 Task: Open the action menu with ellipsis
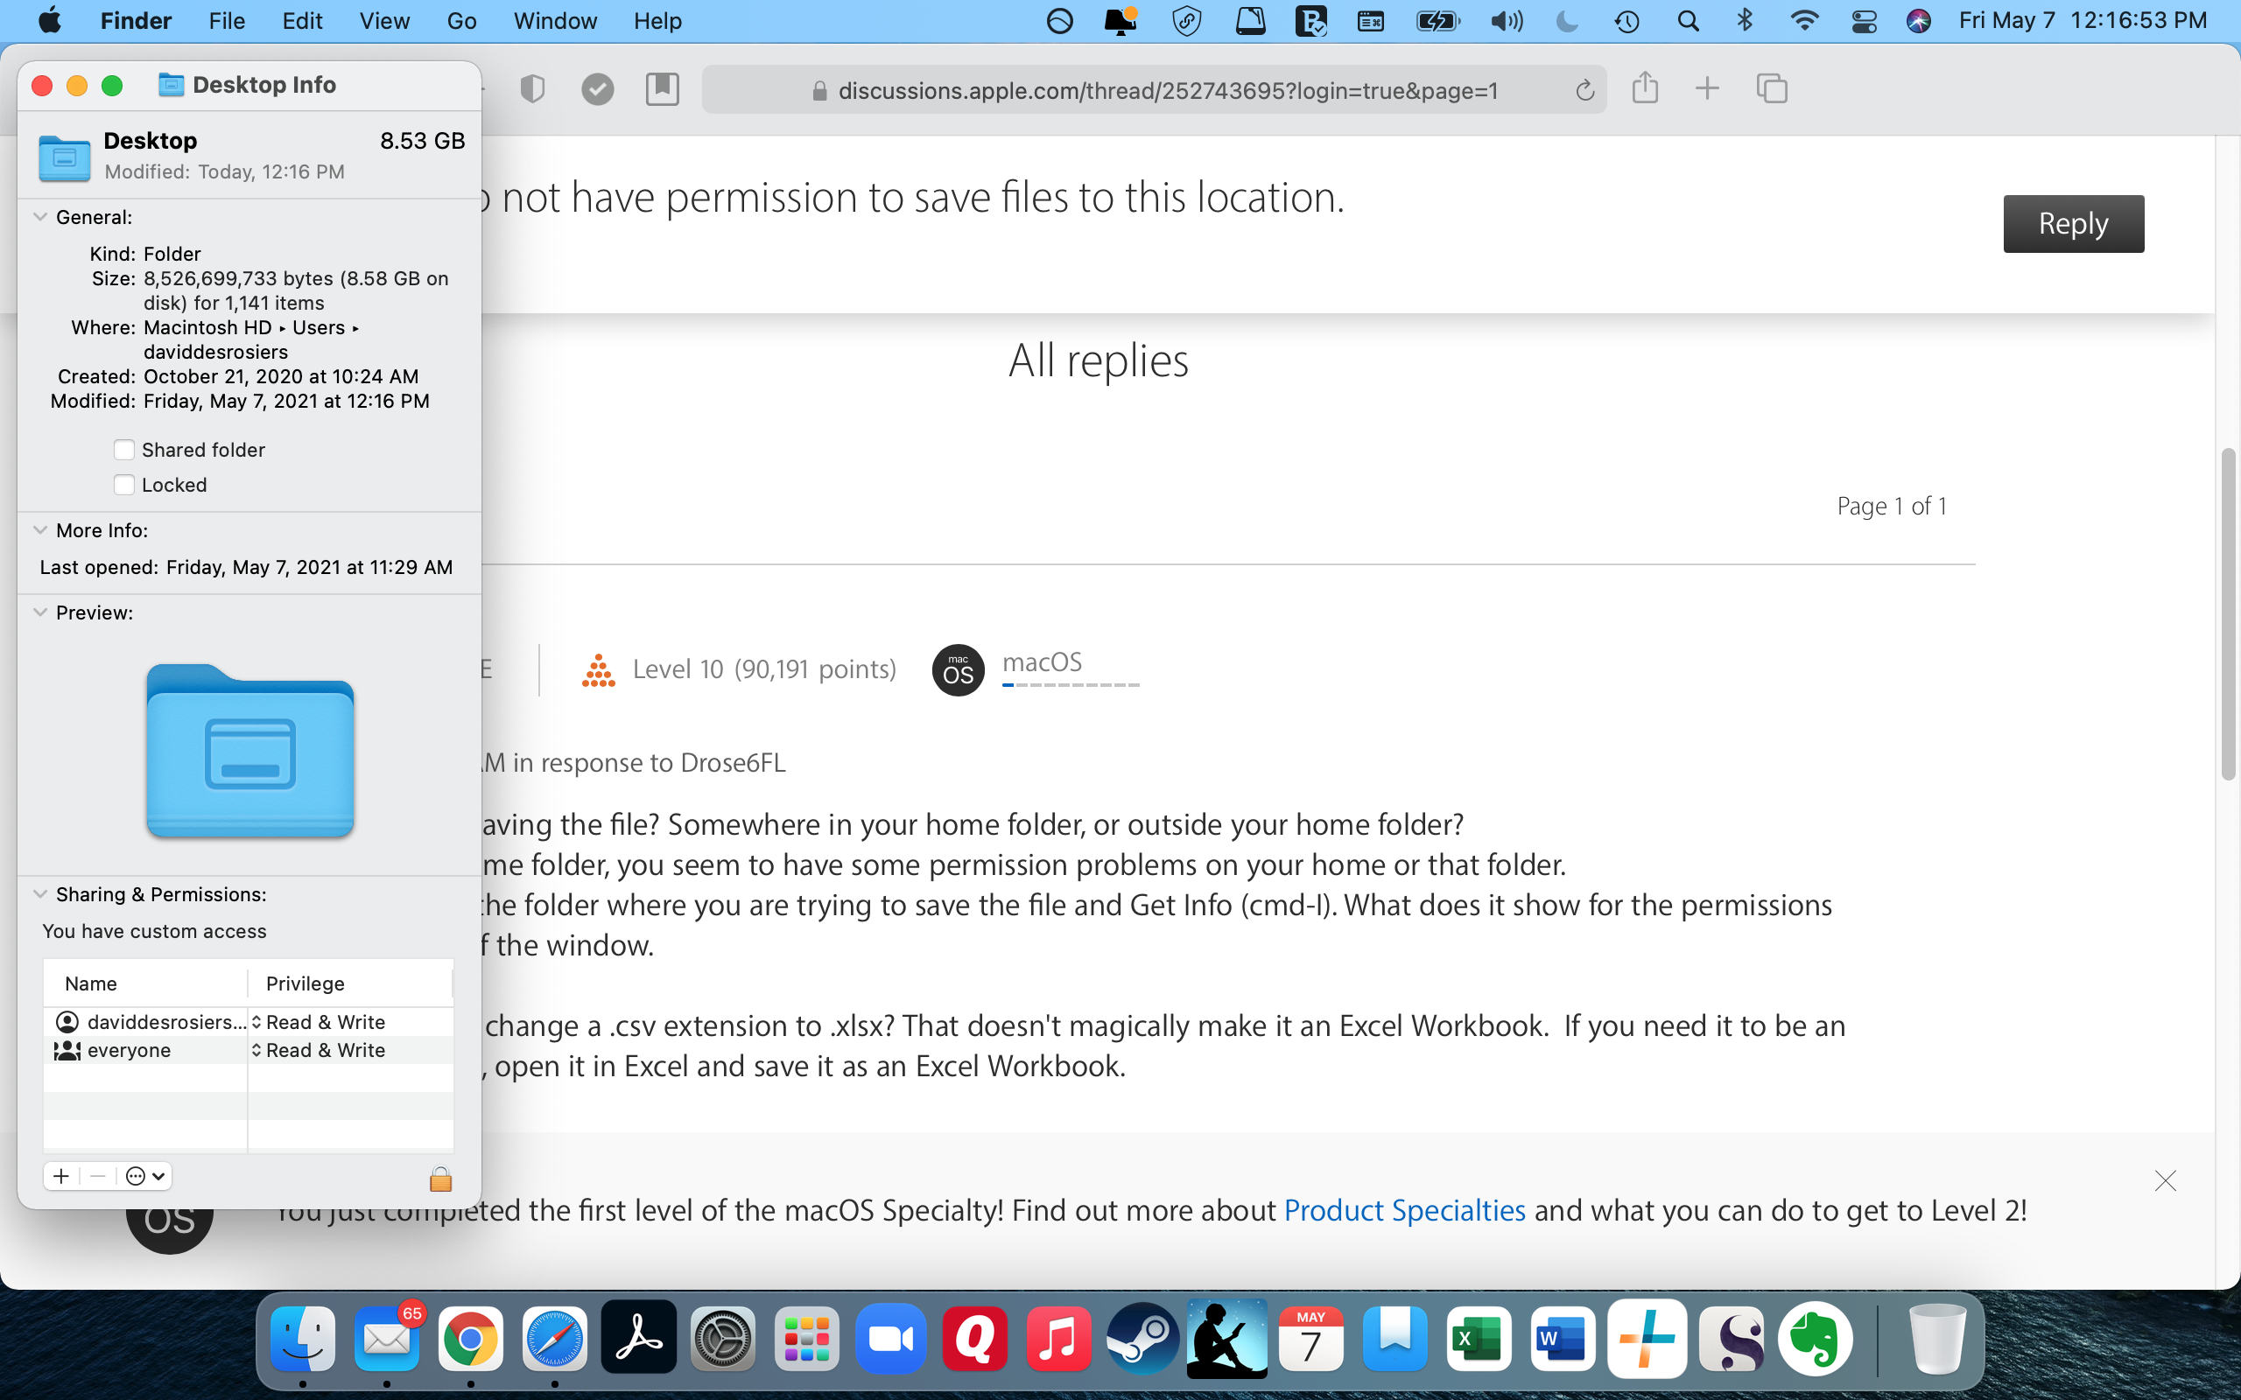point(145,1176)
